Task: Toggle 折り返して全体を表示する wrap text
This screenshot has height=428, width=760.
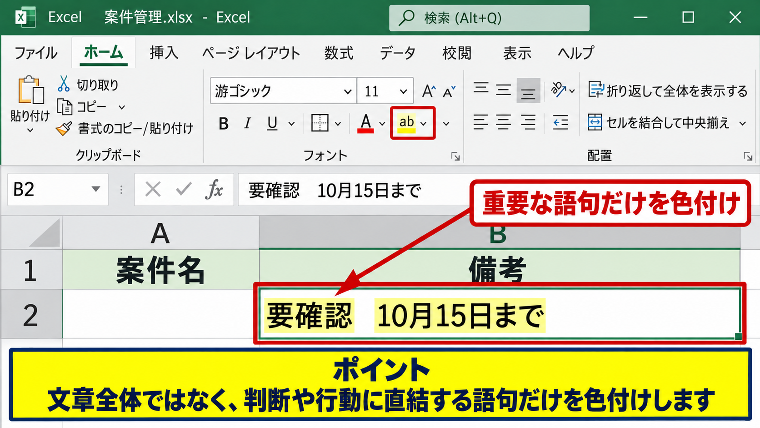Action: (x=668, y=91)
